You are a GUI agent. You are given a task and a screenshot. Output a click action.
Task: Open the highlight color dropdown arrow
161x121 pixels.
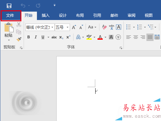pos(94,37)
